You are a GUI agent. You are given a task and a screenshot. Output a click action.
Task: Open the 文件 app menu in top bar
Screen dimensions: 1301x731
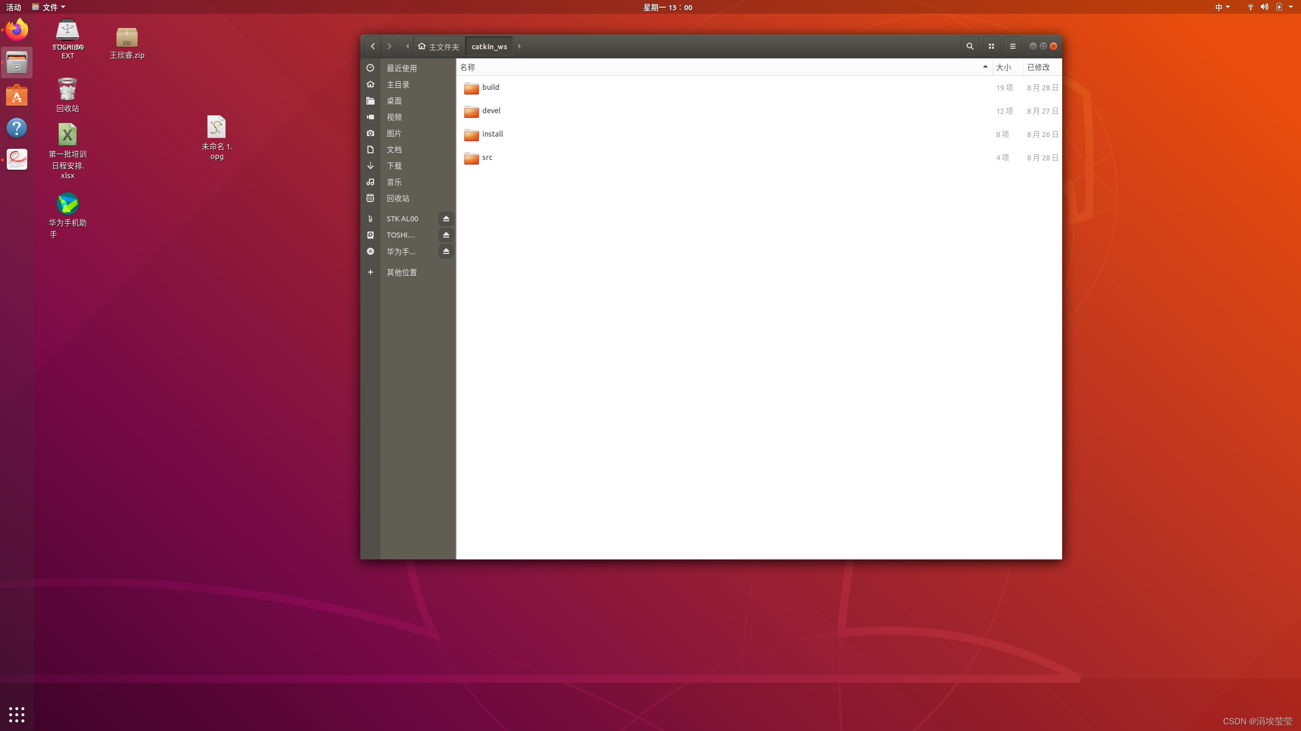coord(49,7)
